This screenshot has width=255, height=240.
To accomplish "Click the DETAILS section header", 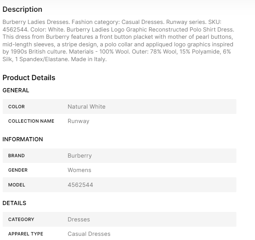I will click(14, 203).
